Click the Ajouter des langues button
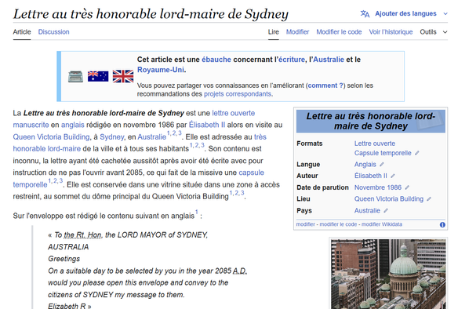 (405, 14)
